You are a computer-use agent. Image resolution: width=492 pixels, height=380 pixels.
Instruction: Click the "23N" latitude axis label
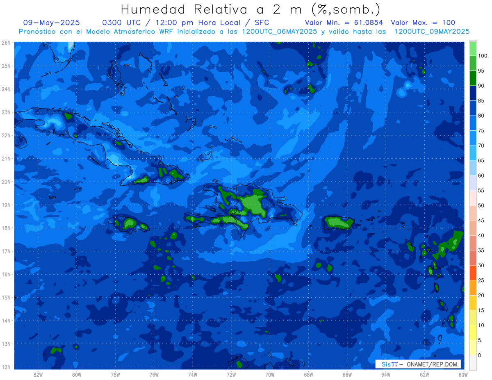[6, 112]
